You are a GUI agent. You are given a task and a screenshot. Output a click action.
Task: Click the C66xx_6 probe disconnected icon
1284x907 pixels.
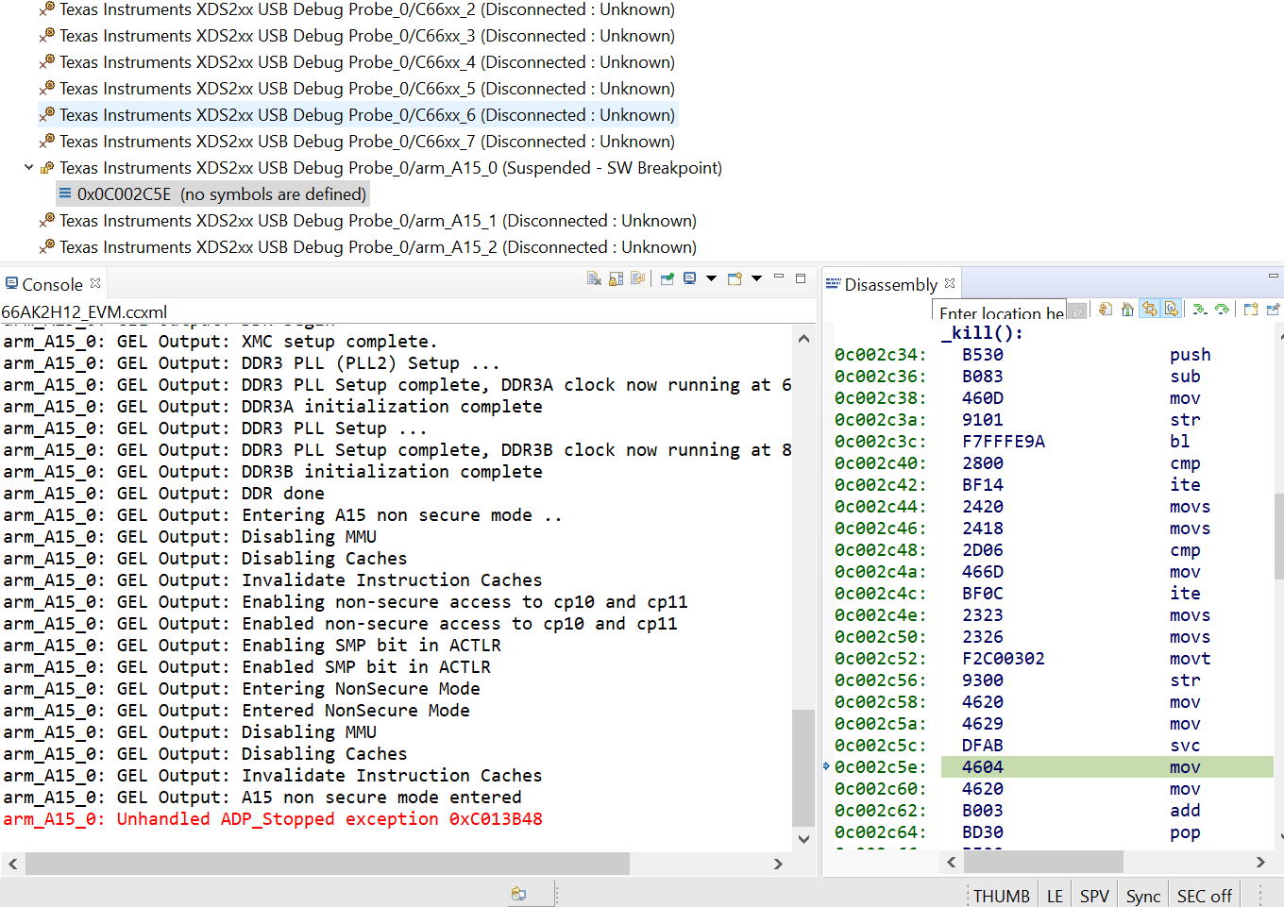point(47,114)
